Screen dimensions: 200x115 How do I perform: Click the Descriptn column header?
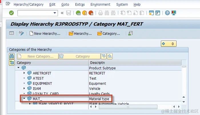tap(135, 63)
